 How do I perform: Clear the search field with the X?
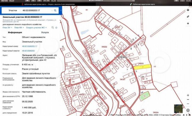point(52,10)
